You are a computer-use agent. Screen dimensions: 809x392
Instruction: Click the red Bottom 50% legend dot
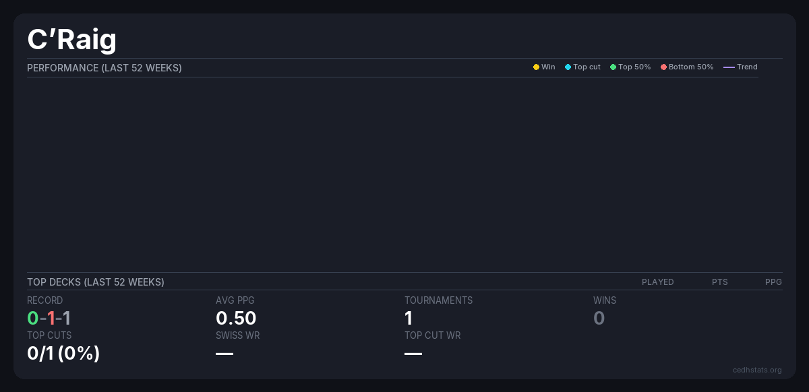pyautogui.click(x=663, y=67)
